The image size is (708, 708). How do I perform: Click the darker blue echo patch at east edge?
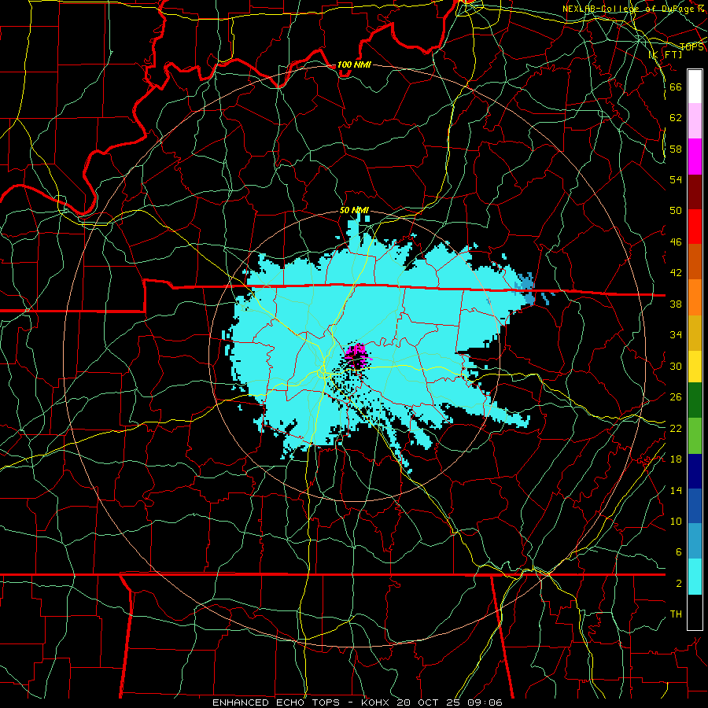[525, 288]
